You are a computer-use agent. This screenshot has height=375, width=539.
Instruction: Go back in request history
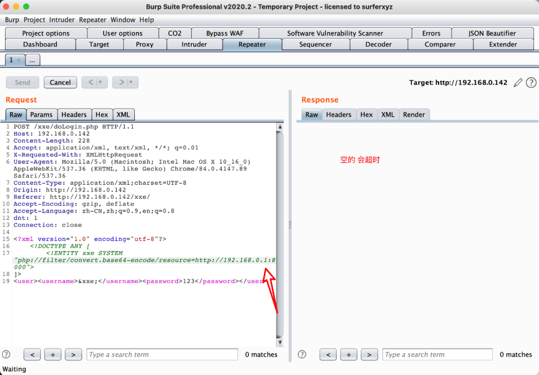90,82
